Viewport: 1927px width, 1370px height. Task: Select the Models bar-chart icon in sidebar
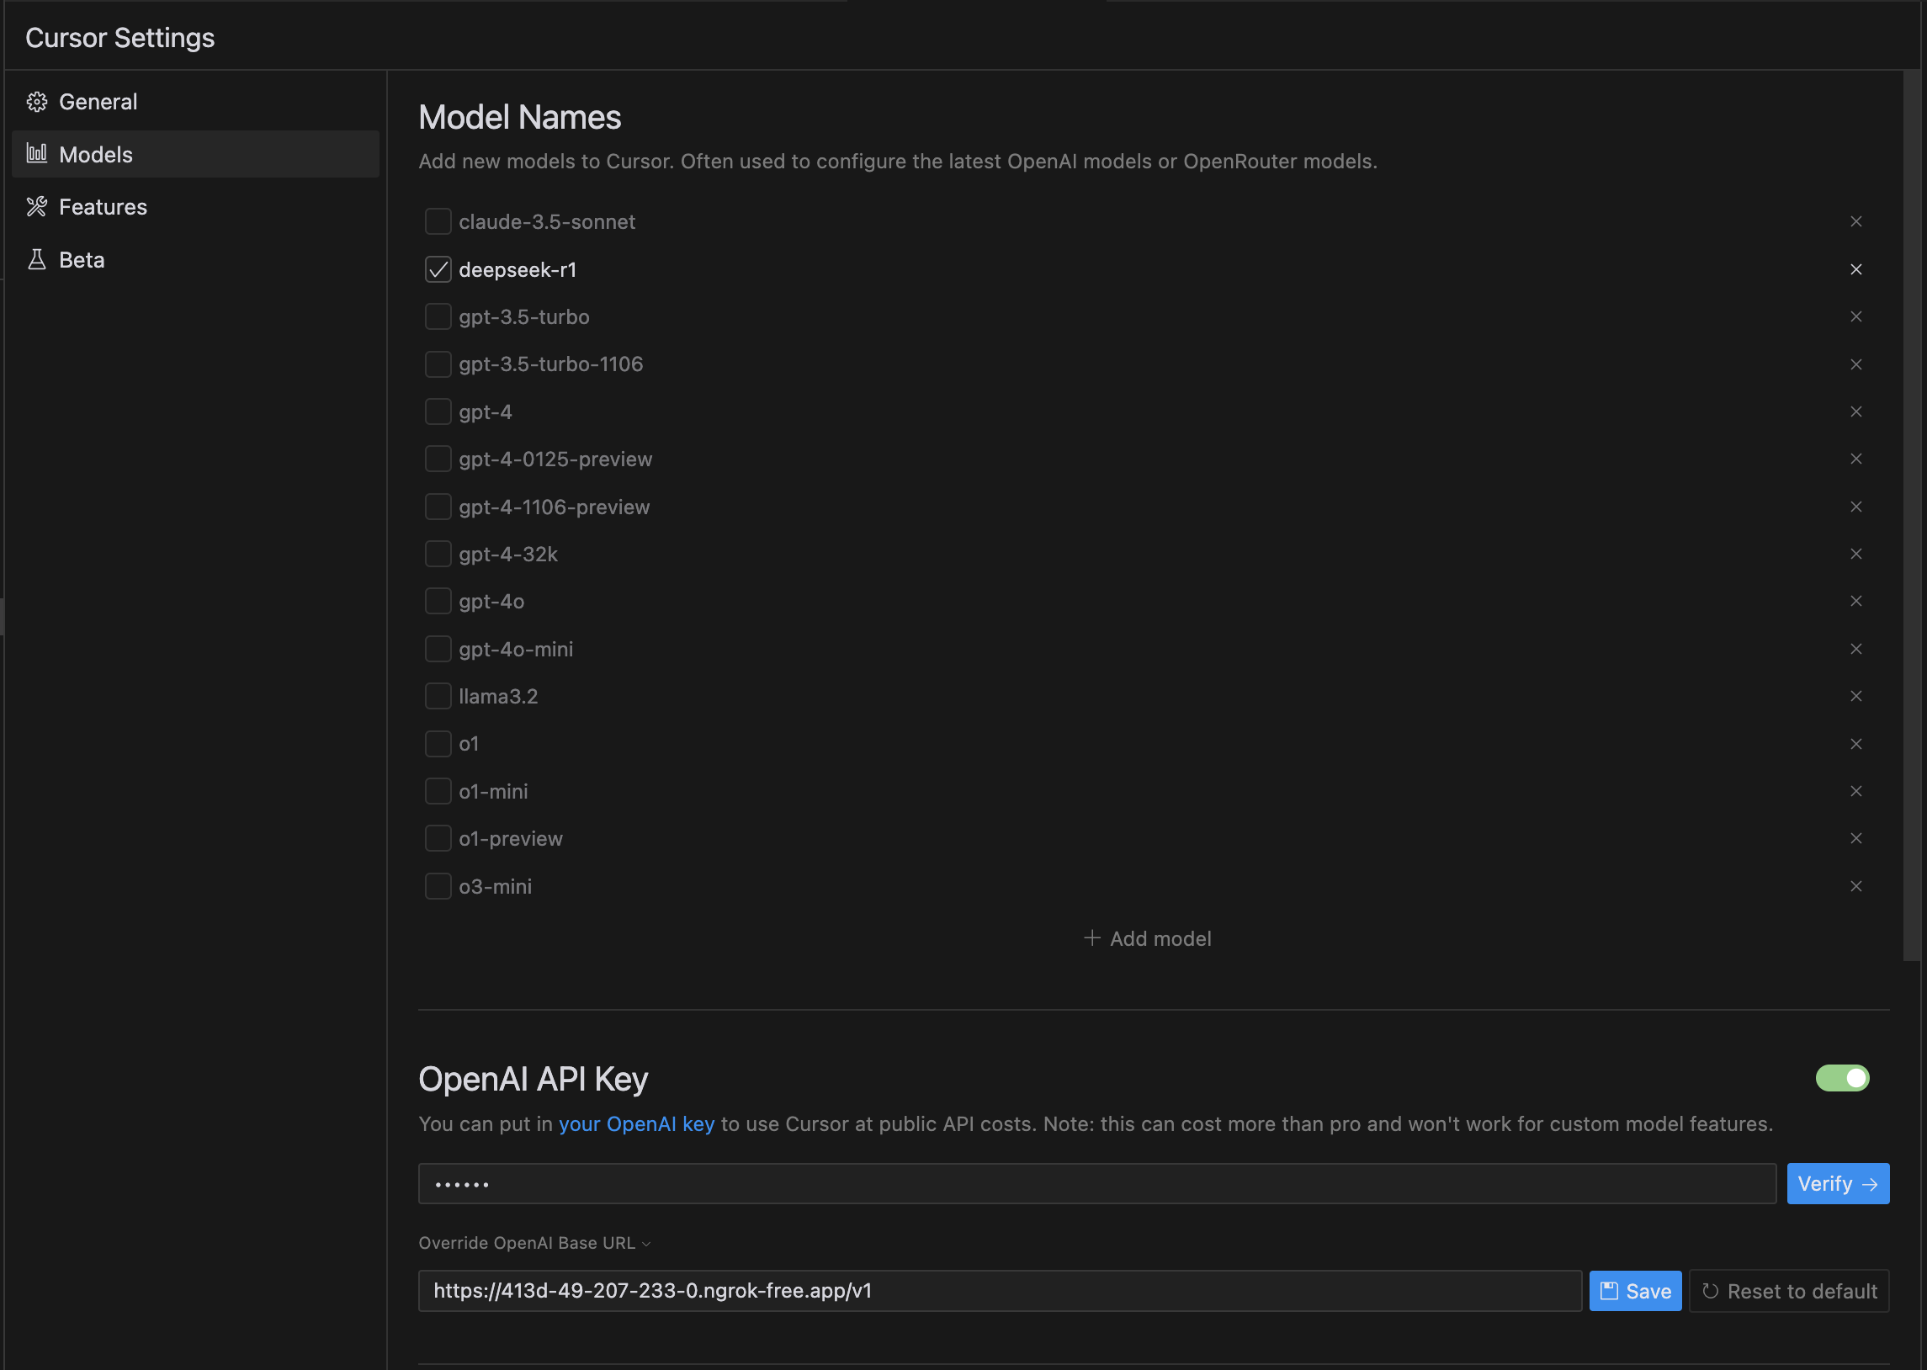pyautogui.click(x=37, y=153)
